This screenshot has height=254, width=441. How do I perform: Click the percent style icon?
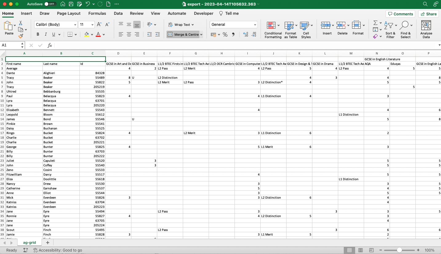click(x=225, y=34)
